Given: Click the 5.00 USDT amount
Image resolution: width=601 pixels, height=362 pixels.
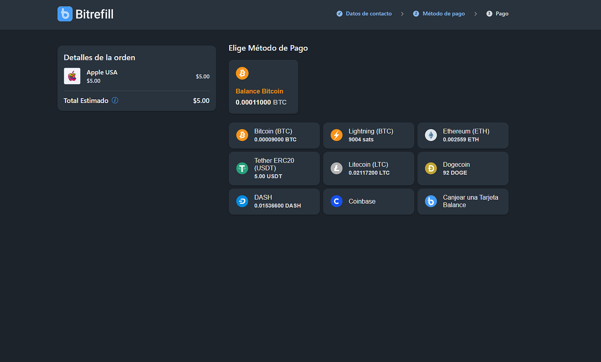Looking at the screenshot, I should (268, 176).
